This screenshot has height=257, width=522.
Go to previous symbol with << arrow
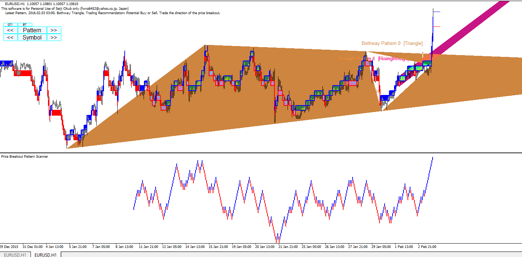pyautogui.click(x=10, y=37)
